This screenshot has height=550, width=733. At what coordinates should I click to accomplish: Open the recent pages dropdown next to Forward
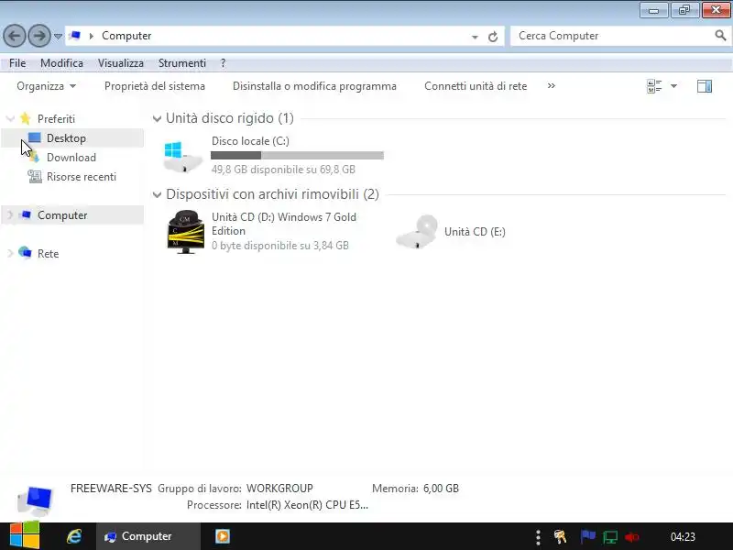click(x=58, y=36)
